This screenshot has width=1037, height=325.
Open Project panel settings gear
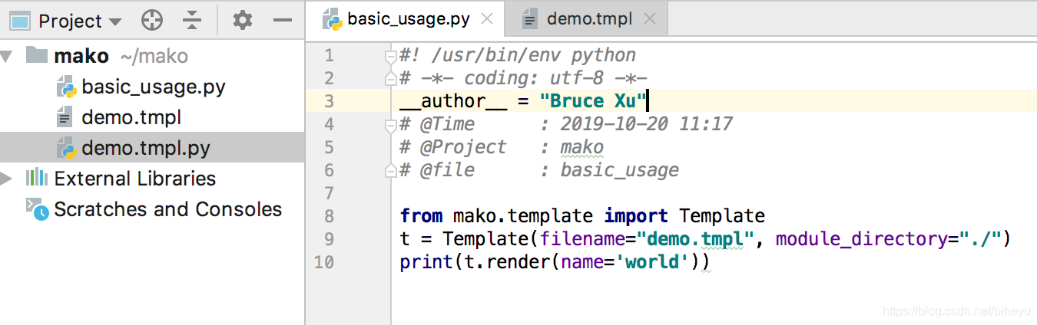tap(243, 21)
